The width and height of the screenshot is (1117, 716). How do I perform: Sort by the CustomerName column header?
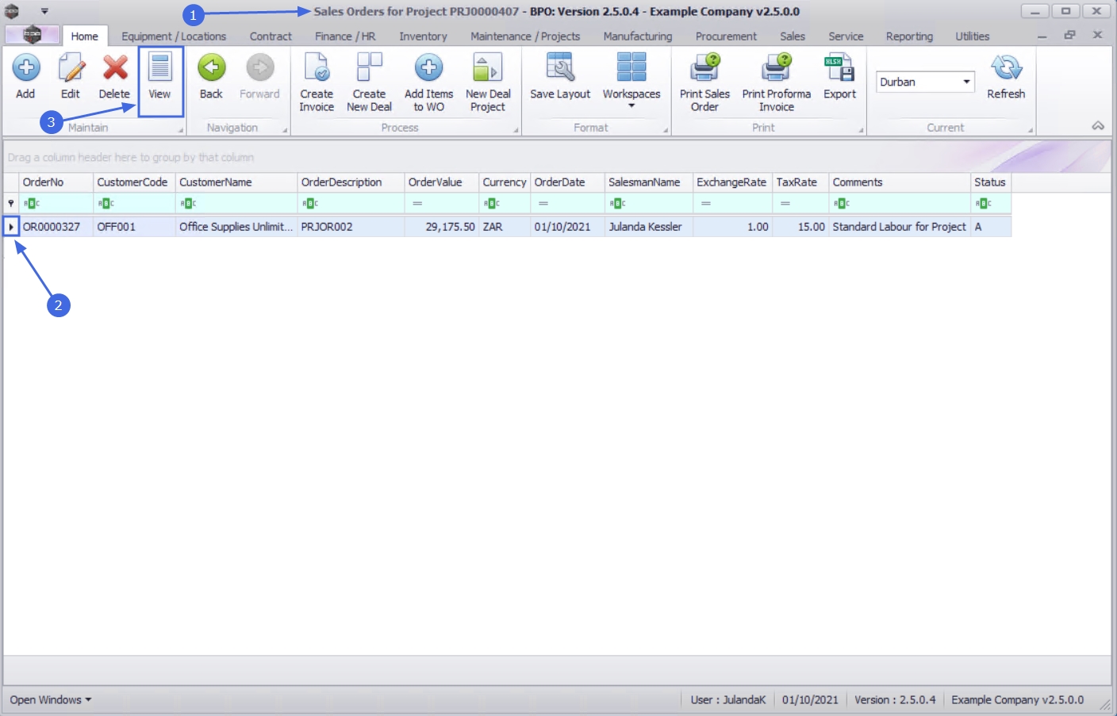point(236,182)
